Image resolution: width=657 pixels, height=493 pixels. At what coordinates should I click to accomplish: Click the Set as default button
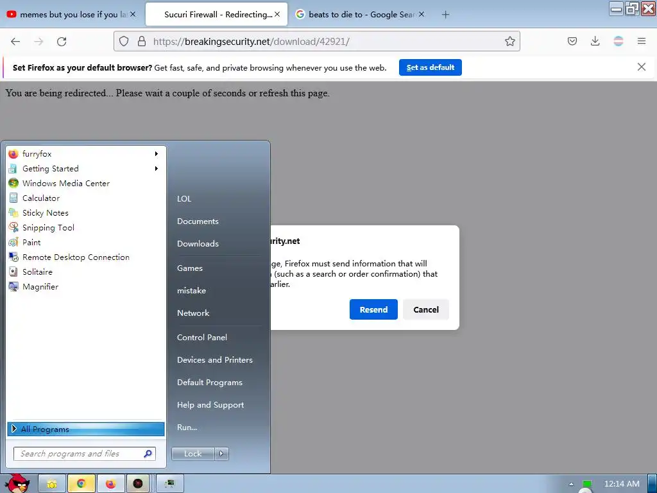pyautogui.click(x=431, y=67)
